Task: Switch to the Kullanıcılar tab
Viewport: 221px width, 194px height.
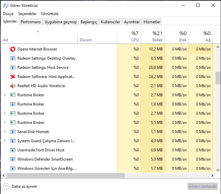Action: tap(110, 22)
